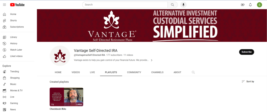Select the PLAYLISTS tab
This screenshot has width=267, height=112.
(x=111, y=72)
